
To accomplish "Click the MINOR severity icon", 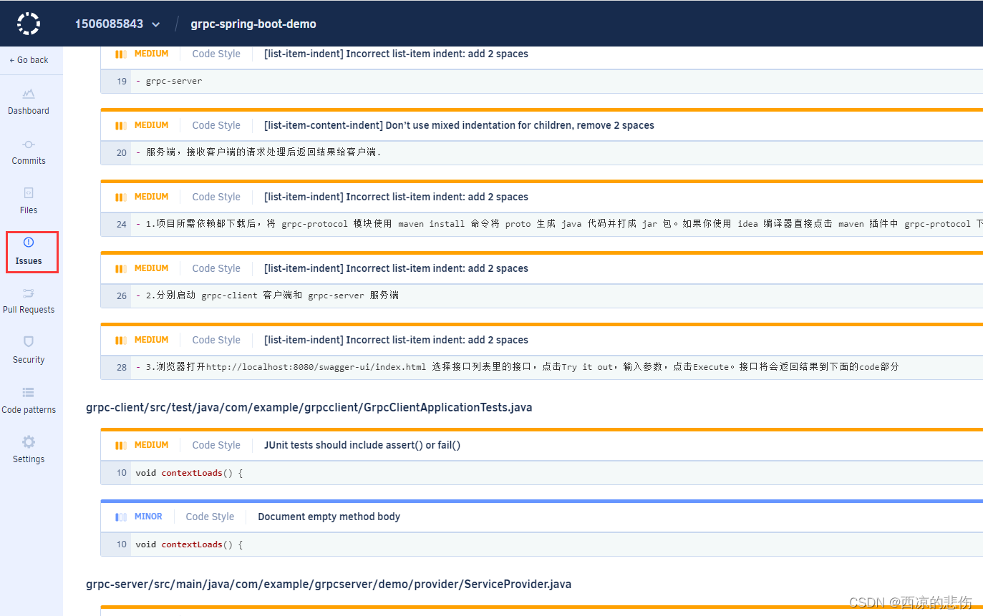I will coord(121,517).
